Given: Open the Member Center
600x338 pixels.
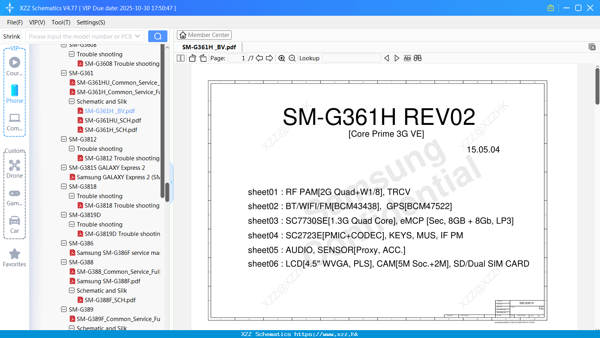Looking at the screenshot, I should [x=204, y=35].
